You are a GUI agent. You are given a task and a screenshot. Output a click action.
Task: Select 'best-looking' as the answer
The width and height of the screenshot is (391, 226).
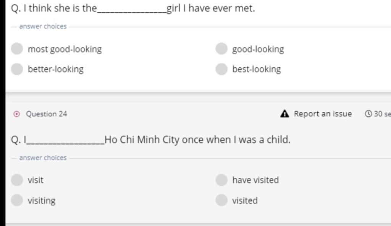(x=221, y=69)
